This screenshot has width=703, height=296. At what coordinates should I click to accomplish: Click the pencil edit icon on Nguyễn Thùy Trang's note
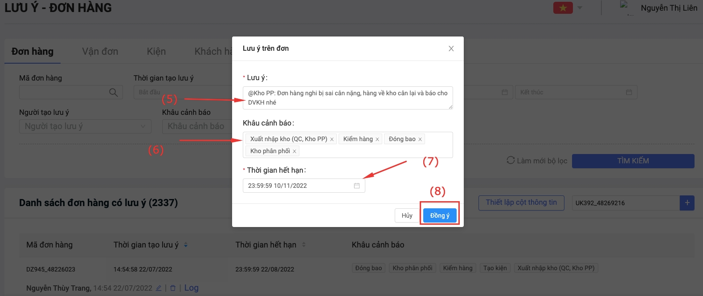[159, 288]
